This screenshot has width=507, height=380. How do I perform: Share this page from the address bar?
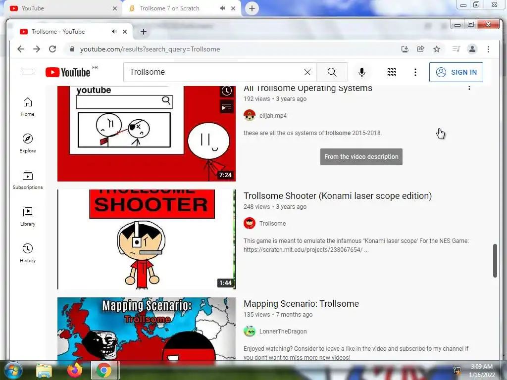pyautogui.click(x=421, y=49)
